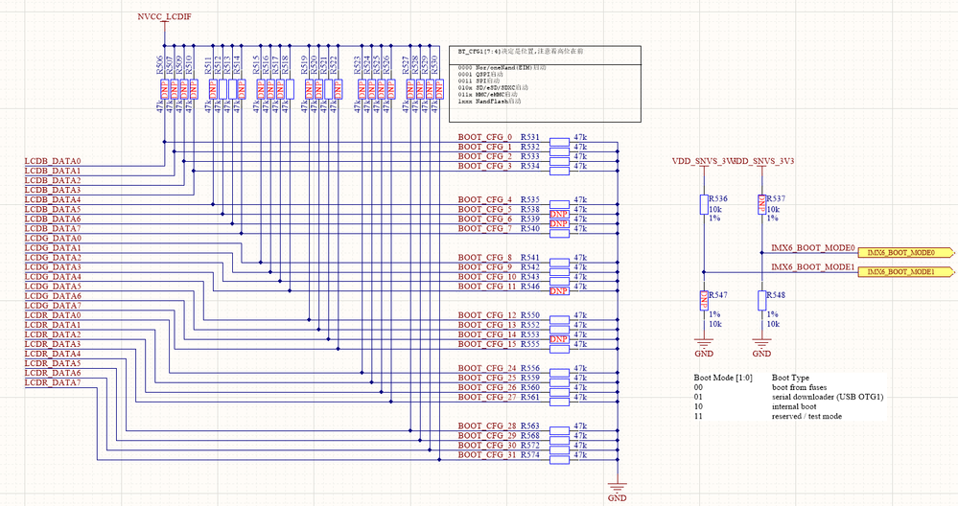Select the BT_CFG1 boot note text box
This screenshot has height=506, width=958.
coord(545,84)
